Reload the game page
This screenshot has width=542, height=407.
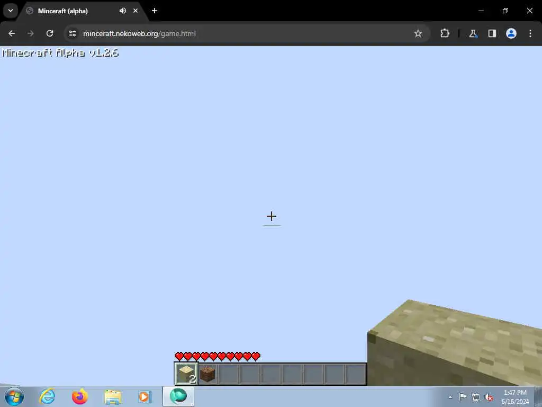(x=50, y=33)
